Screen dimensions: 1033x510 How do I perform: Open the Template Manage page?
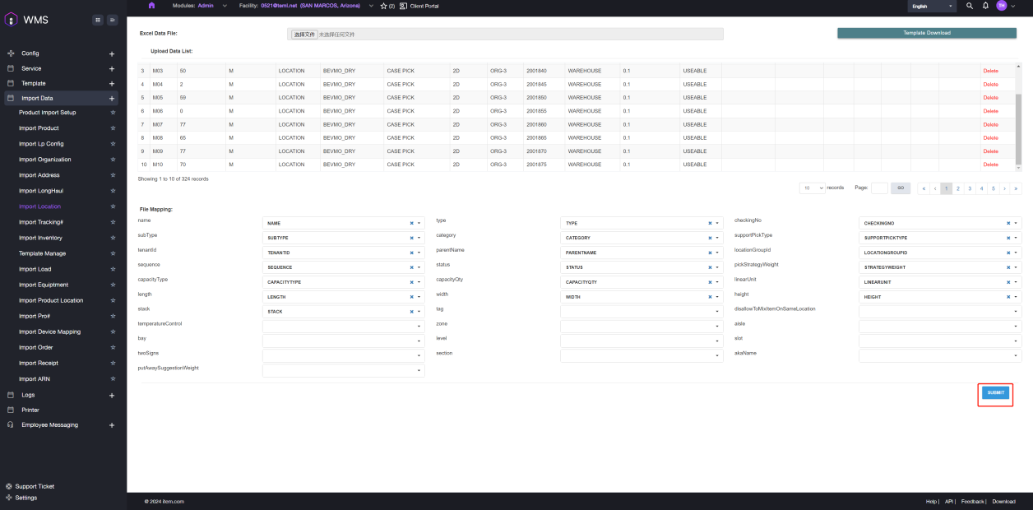[x=42, y=253]
